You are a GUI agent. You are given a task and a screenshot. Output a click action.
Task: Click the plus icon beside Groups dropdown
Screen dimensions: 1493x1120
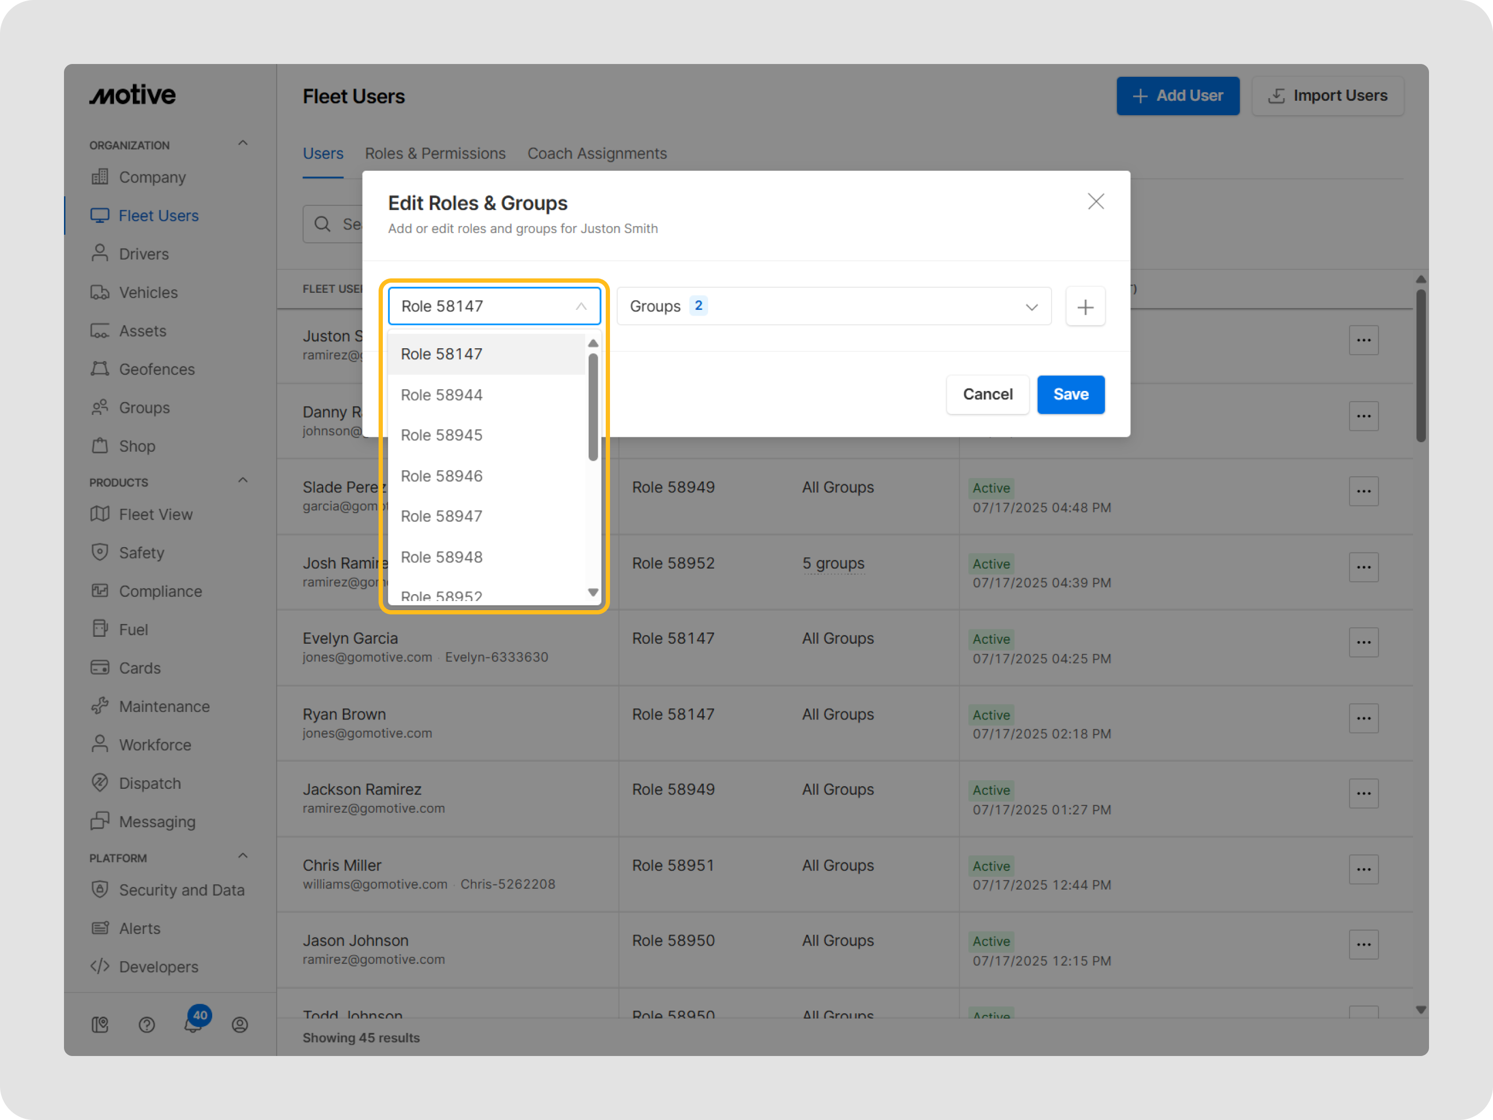pos(1085,307)
